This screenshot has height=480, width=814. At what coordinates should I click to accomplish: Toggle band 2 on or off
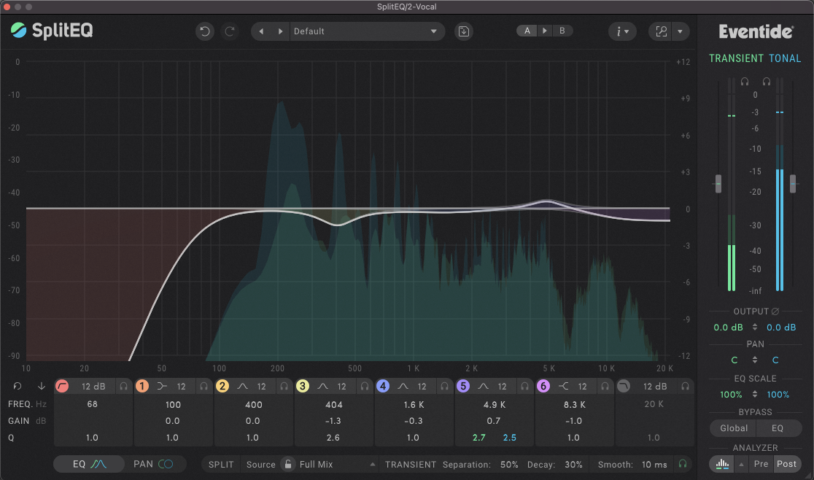[222, 386]
